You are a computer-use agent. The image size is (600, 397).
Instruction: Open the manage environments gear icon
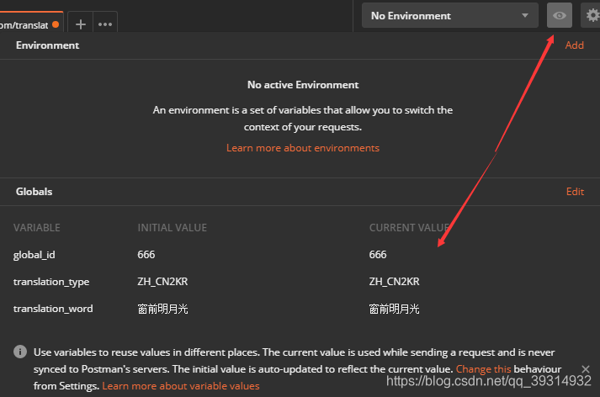(x=592, y=15)
